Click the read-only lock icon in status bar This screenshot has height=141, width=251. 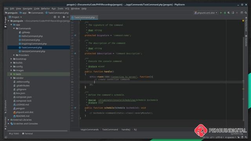[238, 137]
